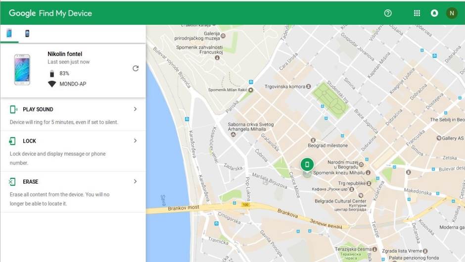This screenshot has width=465, height=262.
Task: Click the green device marker on map
Action: 307,164
